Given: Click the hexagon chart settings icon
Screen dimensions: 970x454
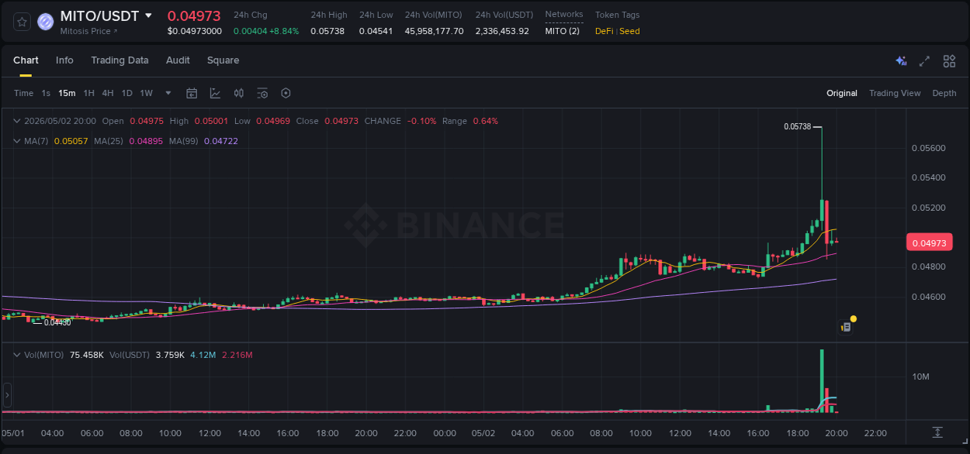Looking at the screenshot, I should pos(286,93).
